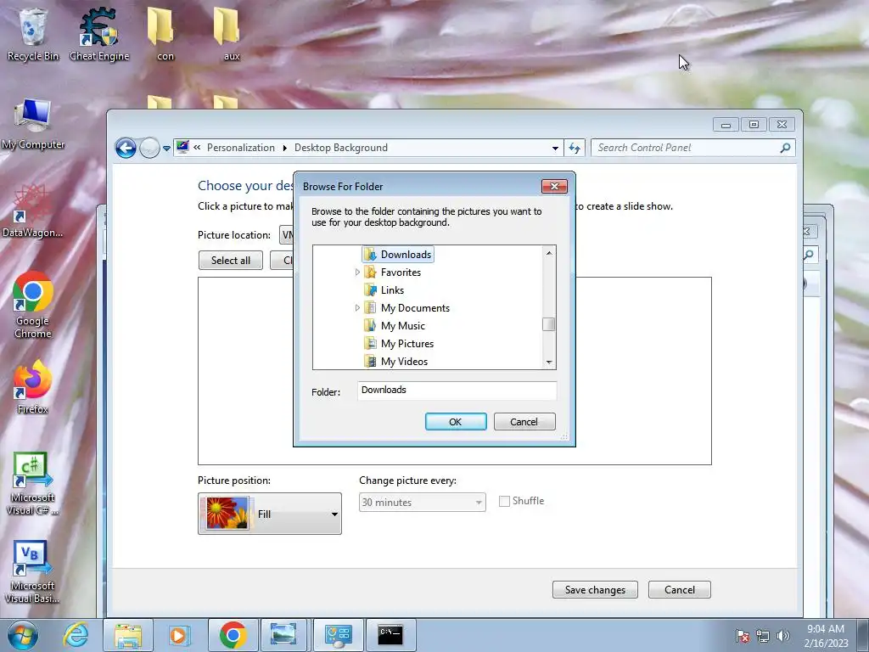The width and height of the screenshot is (869, 652).
Task: Click the double chevron before Personalization
Action: coord(197,148)
